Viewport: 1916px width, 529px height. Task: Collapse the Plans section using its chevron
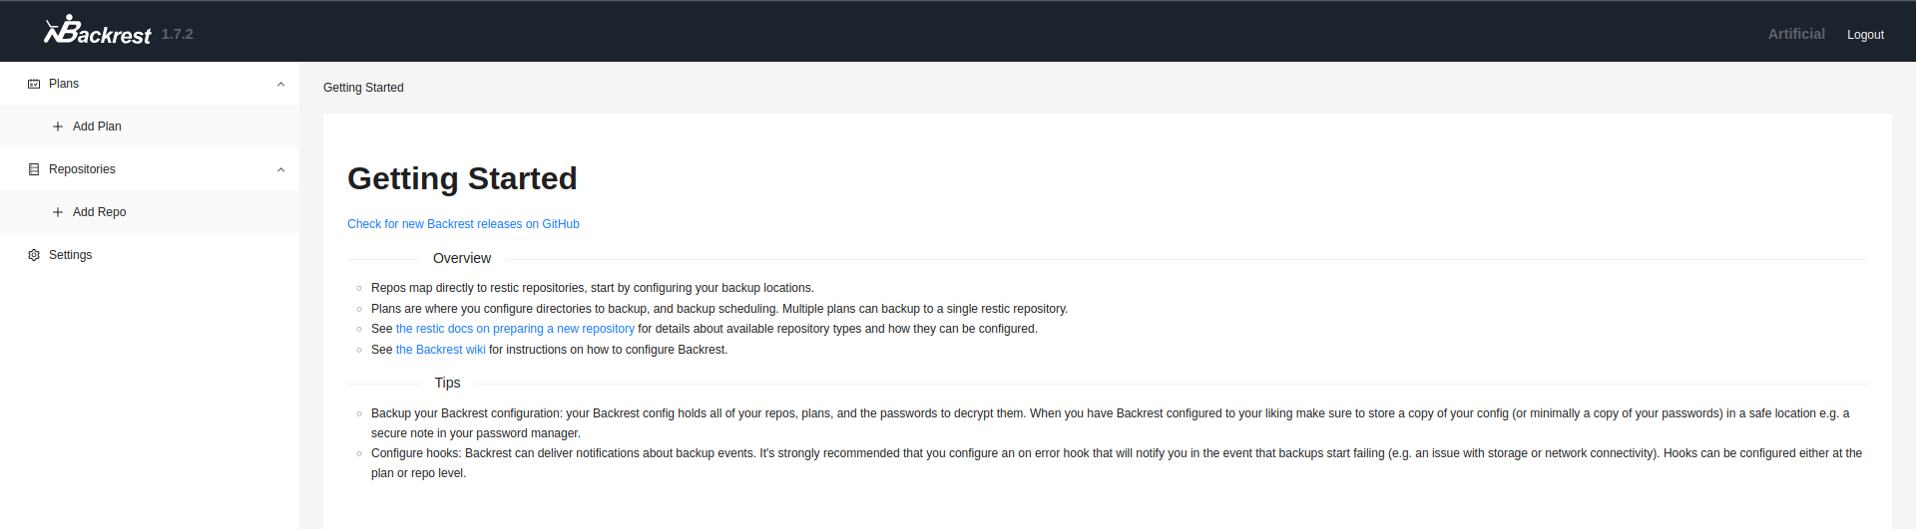(x=280, y=84)
